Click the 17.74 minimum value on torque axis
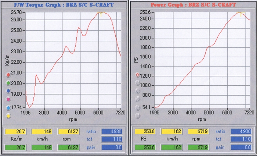The width and height of the screenshot is (257, 156). click(16, 107)
